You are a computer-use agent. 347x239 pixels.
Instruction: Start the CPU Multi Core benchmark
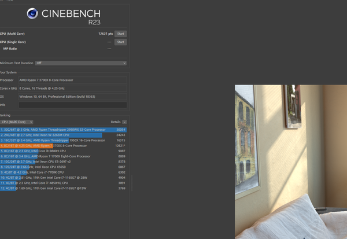tap(120, 34)
